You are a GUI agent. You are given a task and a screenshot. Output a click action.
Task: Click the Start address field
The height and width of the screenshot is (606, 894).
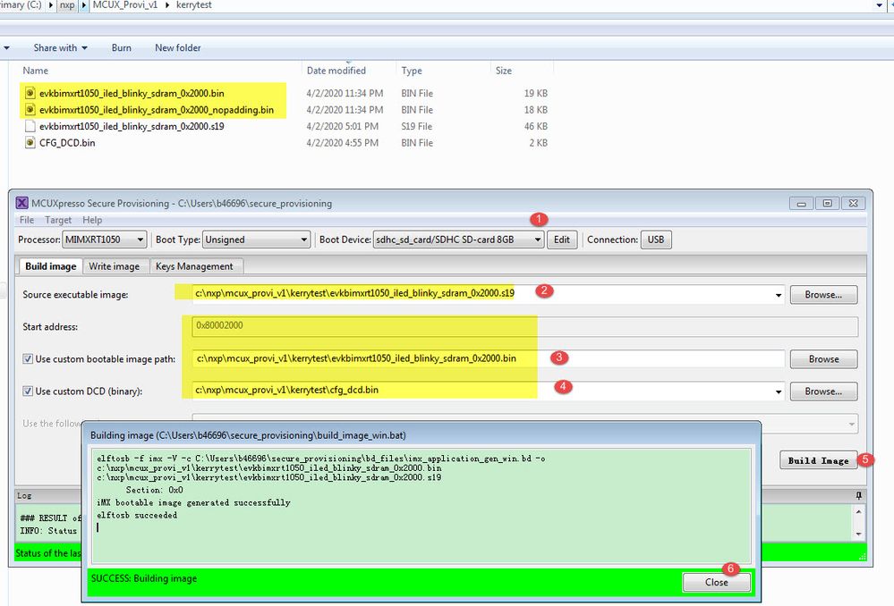(x=524, y=326)
